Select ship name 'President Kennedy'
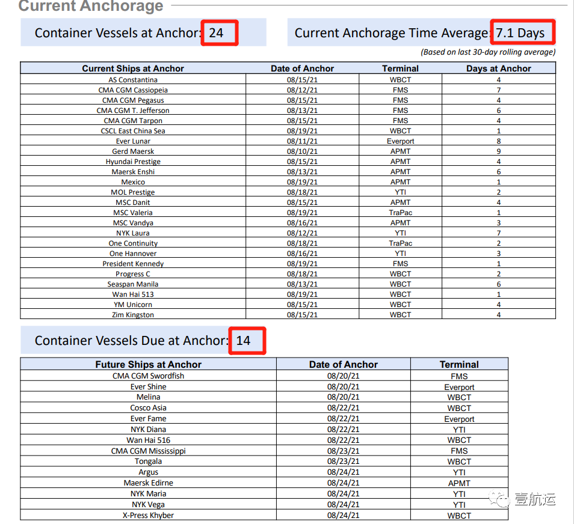 pos(133,264)
